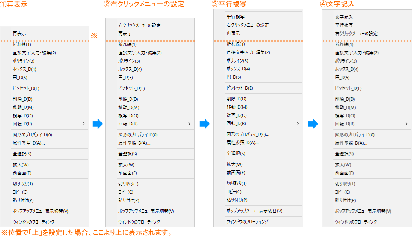The width and height of the screenshot is (412, 236).
Task: Select 移動_D(M) in the fourth menu
Action: [x=345, y=107]
